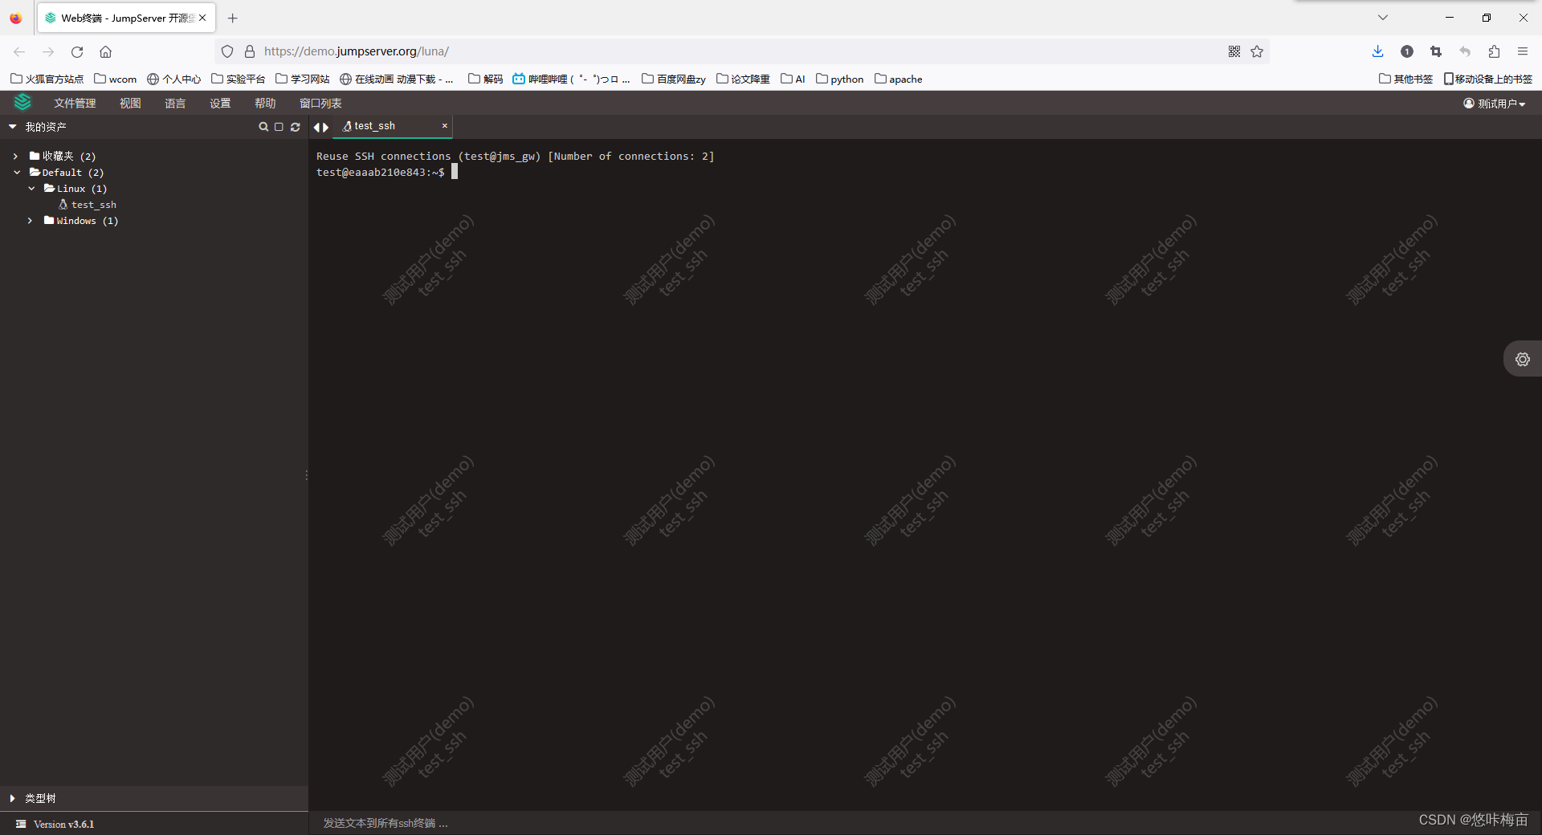Open the 设置 menu
This screenshot has width=1542, height=835.
(x=220, y=104)
